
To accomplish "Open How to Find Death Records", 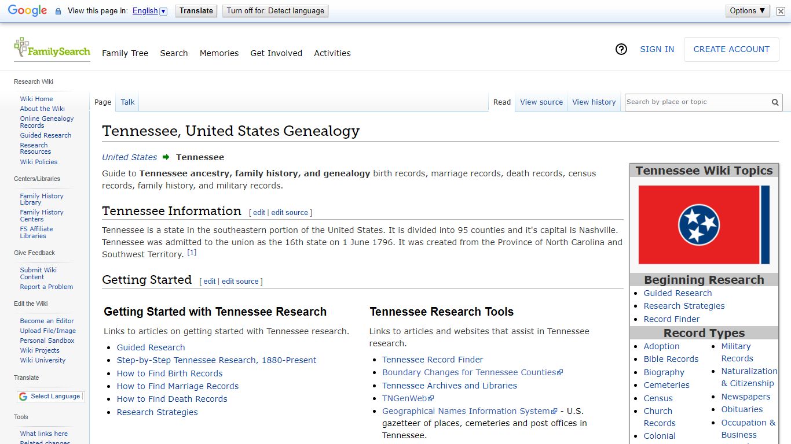I will 172,399.
